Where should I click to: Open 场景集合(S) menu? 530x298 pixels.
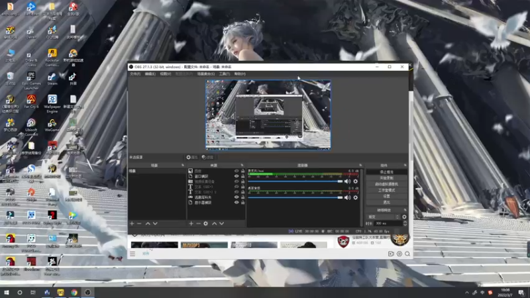206,74
